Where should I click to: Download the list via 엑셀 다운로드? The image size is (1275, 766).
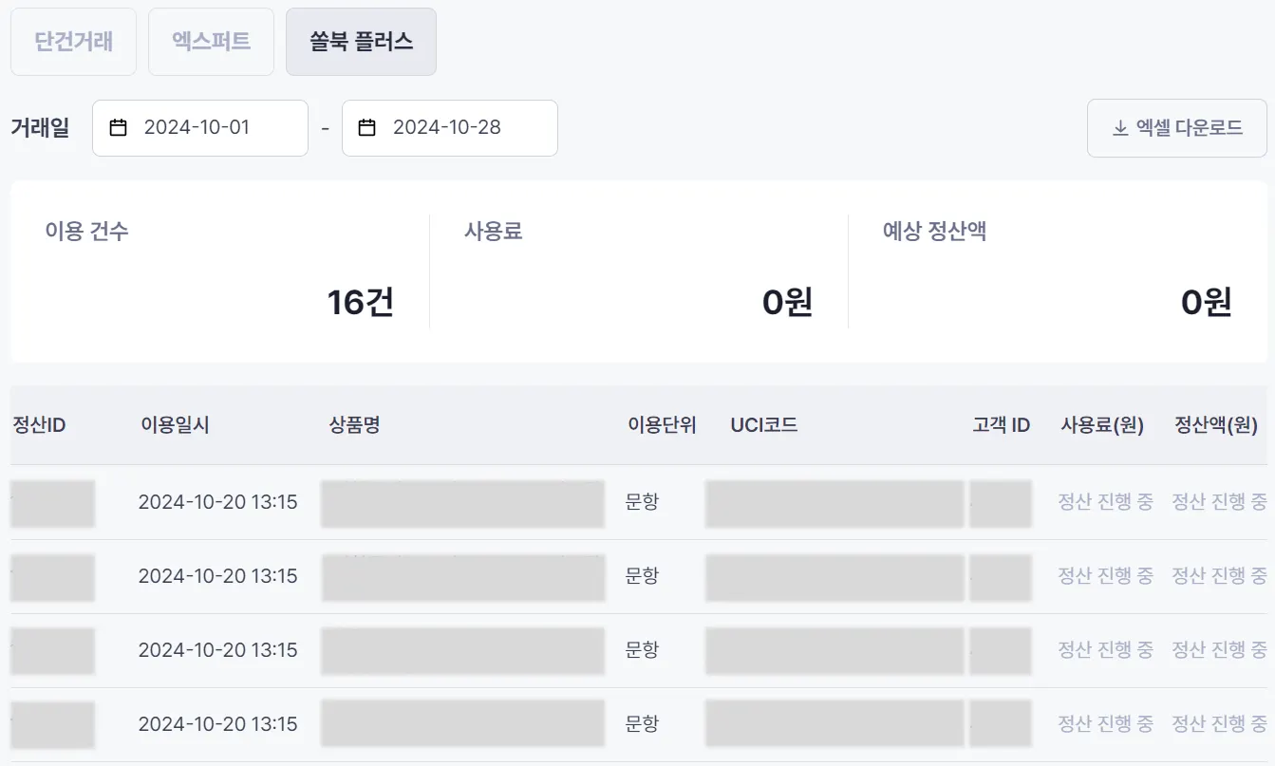[x=1177, y=128]
